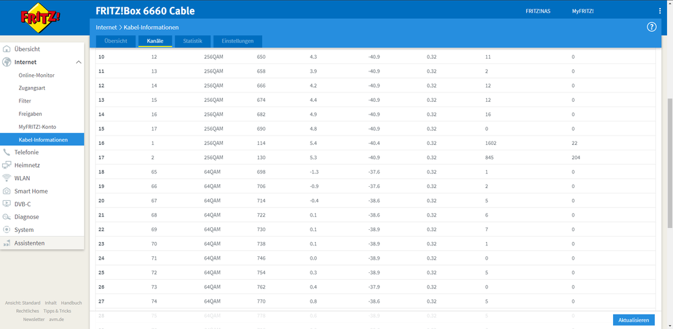
Task: Click the Heimnetz network icon
Action: [7, 165]
